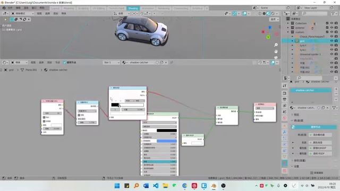This screenshot has height=191, width=340.
Task: Open the View Layer properties tab icon
Action: [285, 106]
